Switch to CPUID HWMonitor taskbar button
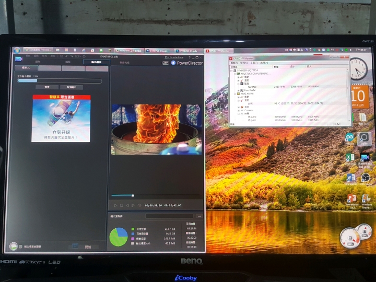Image resolution: width=376 pixels, height=282 pixels. [x=219, y=51]
